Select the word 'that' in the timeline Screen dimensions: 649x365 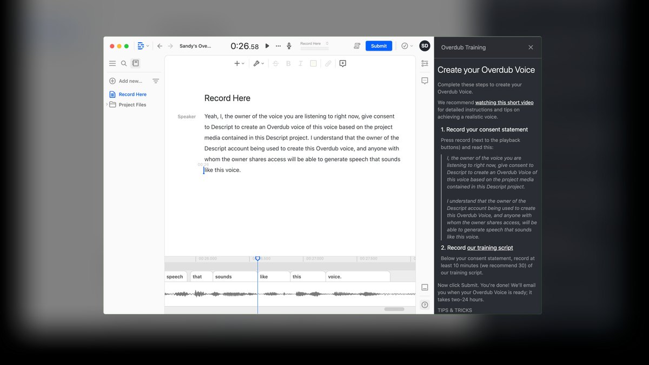(x=201, y=276)
